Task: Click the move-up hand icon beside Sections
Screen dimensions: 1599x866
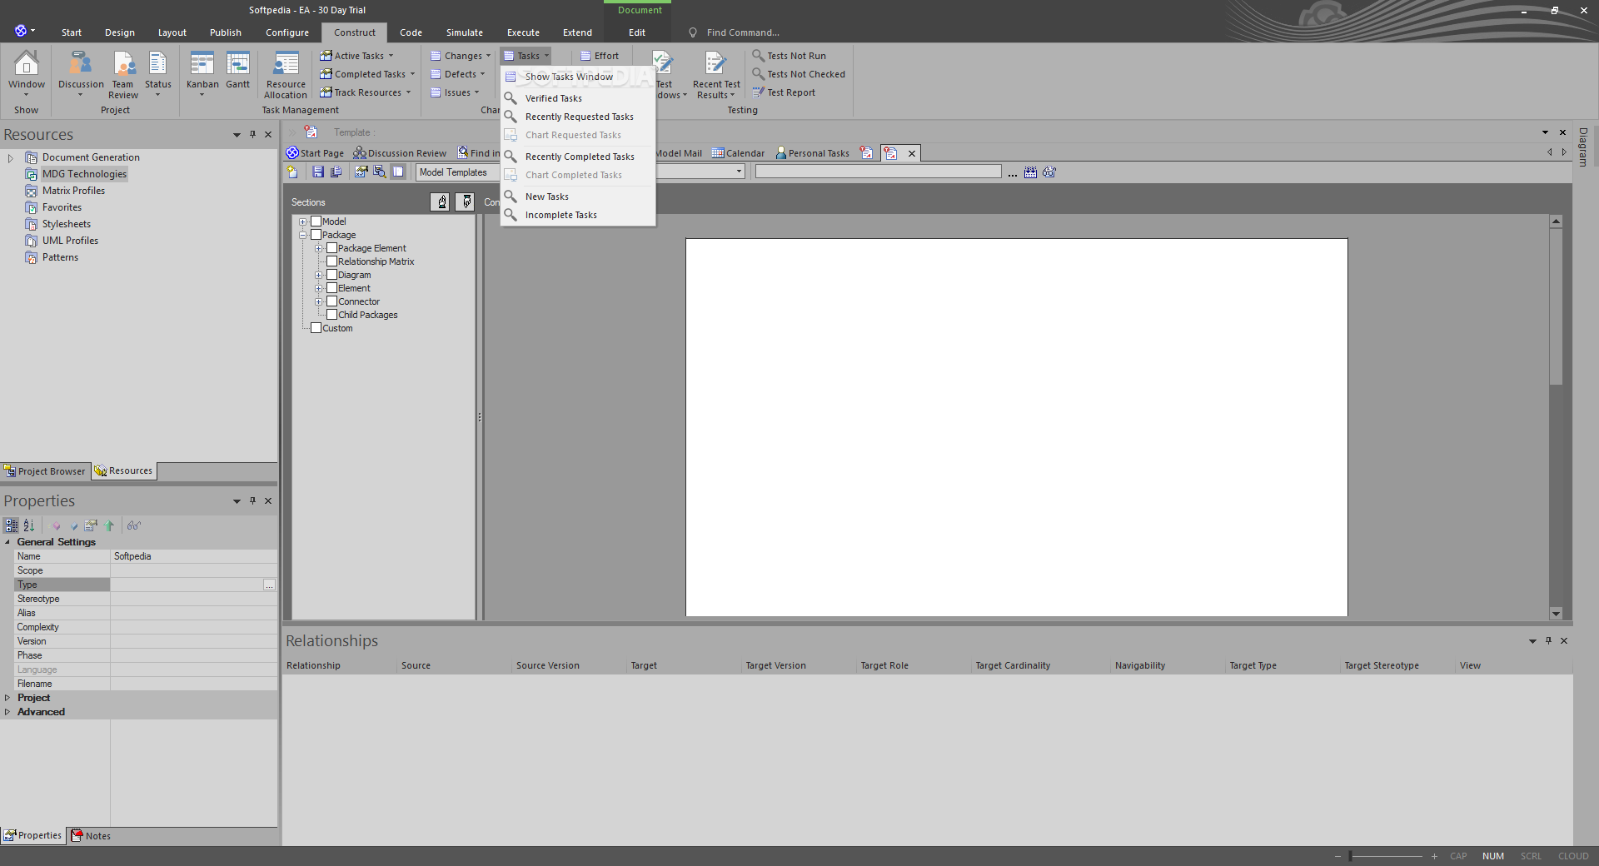Action: tap(441, 202)
